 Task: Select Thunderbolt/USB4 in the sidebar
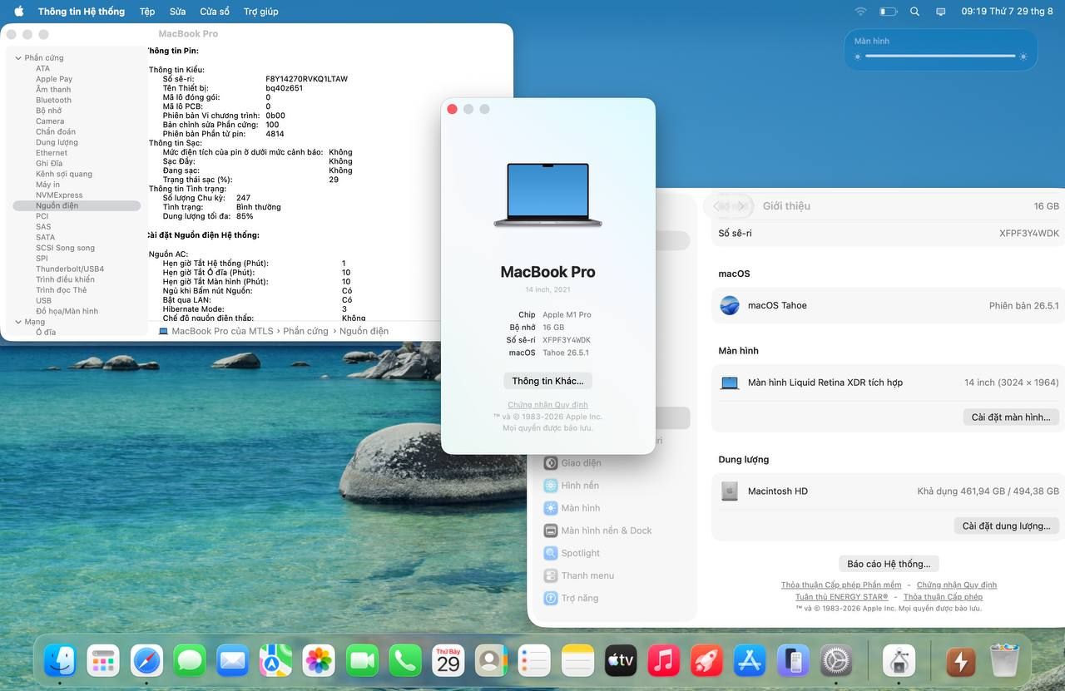[x=70, y=269]
